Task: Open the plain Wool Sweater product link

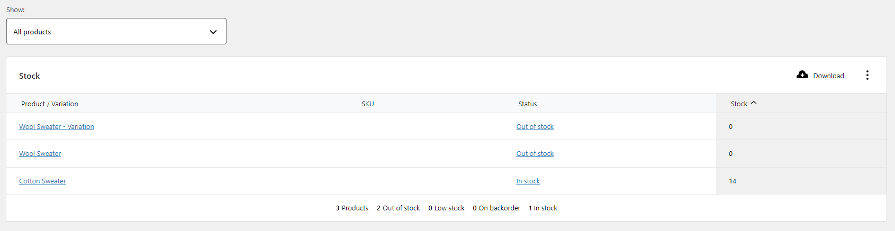Action: pyautogui.click(x=40, y=154)
